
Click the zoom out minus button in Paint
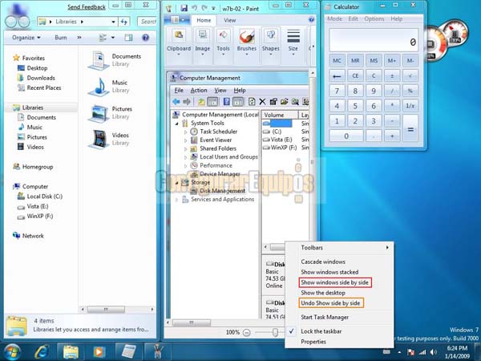click(x=246, y=332)
